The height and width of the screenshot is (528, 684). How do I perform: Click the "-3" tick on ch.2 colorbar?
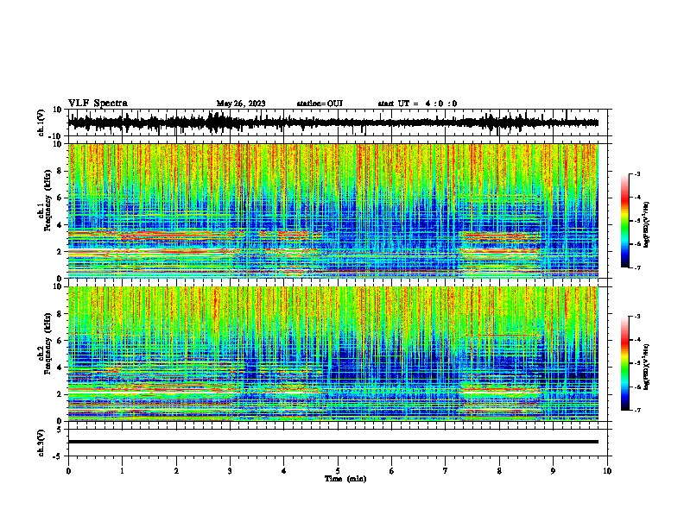637,317
